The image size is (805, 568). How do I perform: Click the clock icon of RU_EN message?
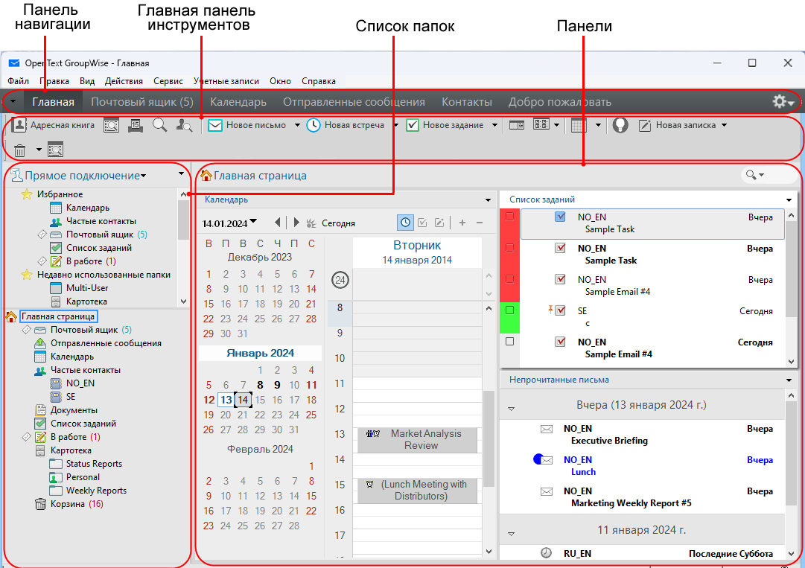(547, 552)
